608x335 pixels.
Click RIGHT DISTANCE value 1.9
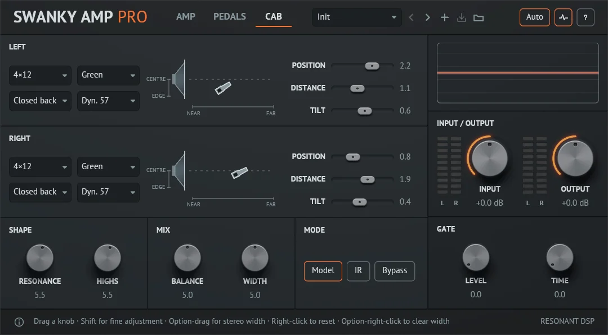click(x=405, y=179)
